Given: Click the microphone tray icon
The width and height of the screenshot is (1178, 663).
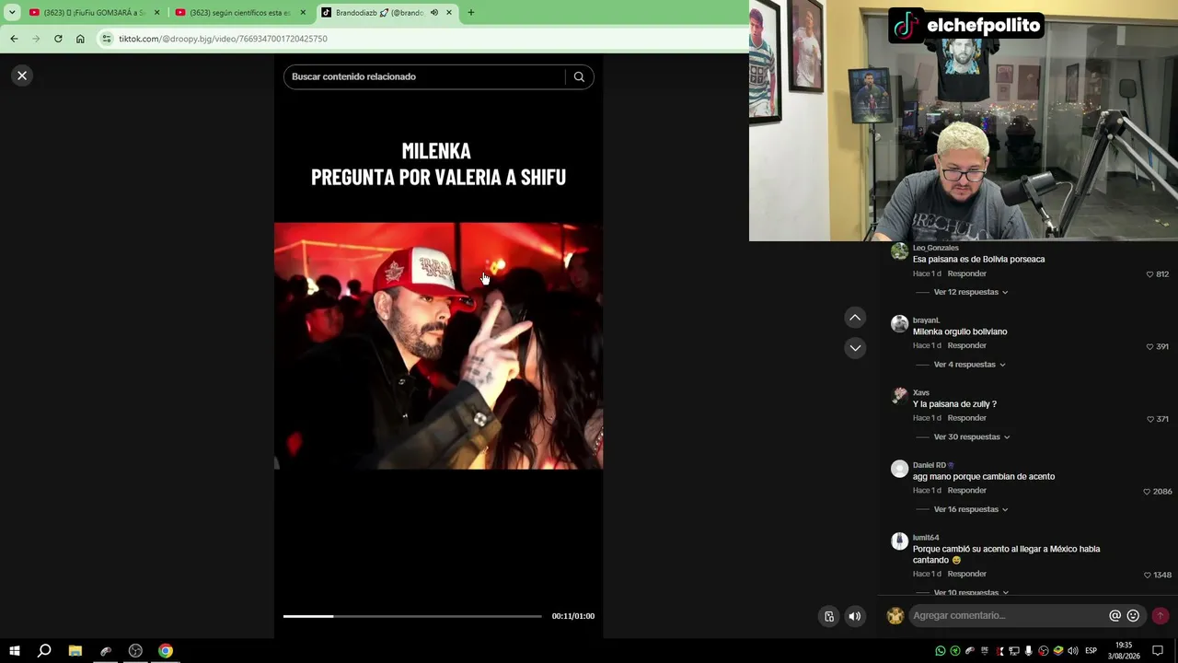Looking at the screenshot, I should tap(1029, 651).
